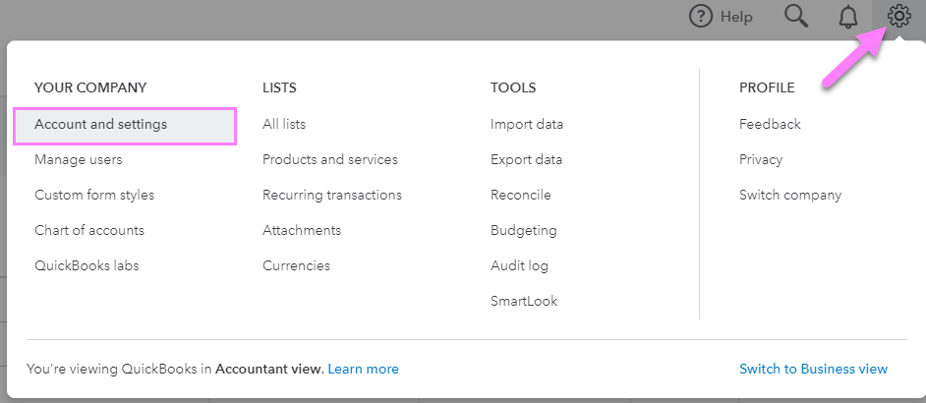This screenshot has height=403, width=926.
Task: Open the search magnifier icon
Action: [796, 17]
